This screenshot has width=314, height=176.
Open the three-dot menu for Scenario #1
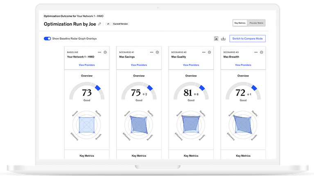151,52
